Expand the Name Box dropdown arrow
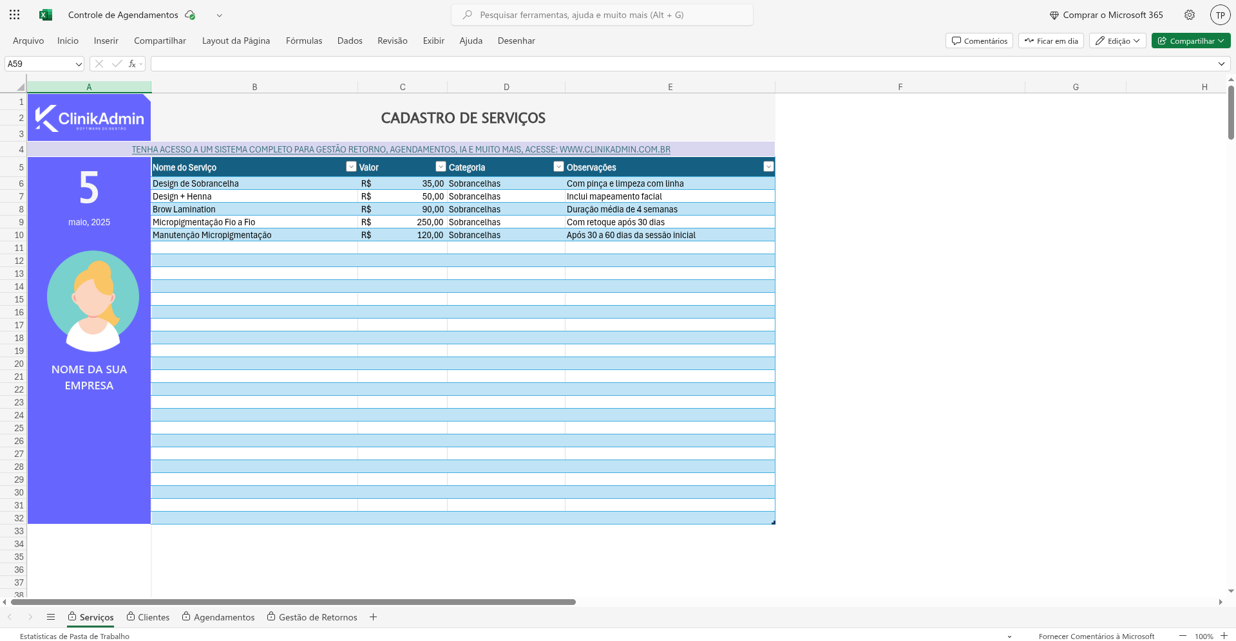 click(x=79, y=64)
